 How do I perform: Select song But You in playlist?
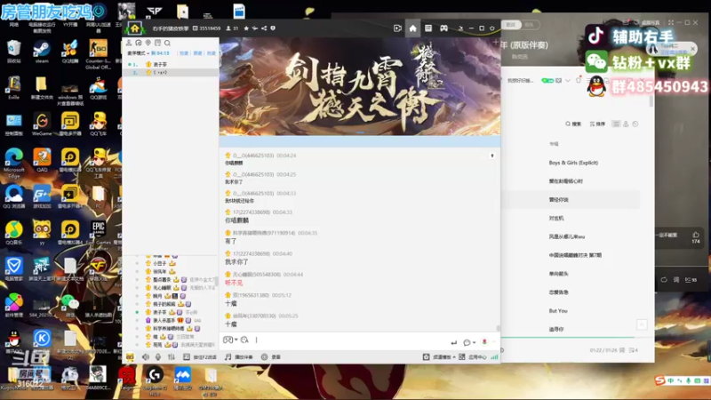(x=558, y=311)
